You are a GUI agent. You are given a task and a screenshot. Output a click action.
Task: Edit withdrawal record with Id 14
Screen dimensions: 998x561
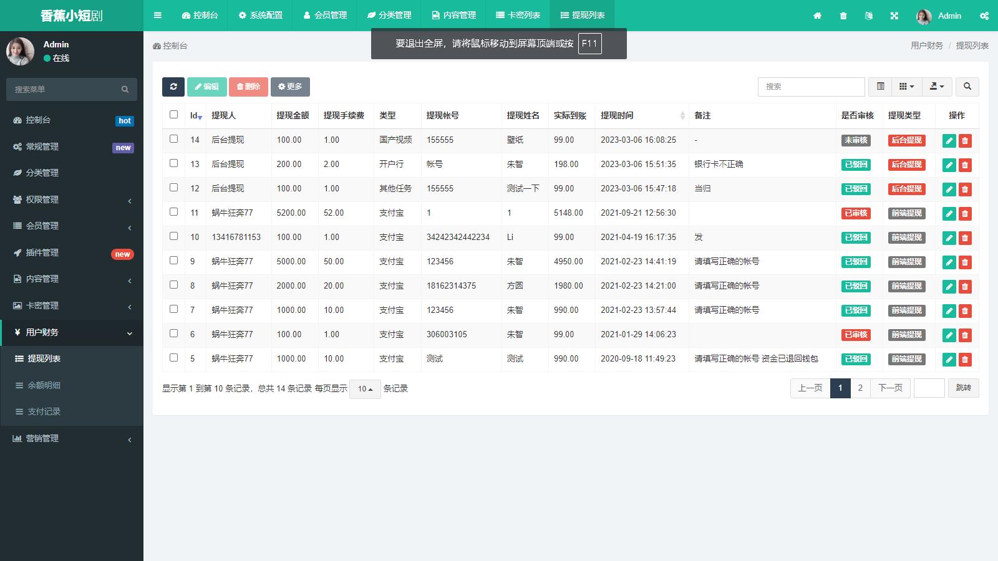pyautogui.click(x=949, y=140)
